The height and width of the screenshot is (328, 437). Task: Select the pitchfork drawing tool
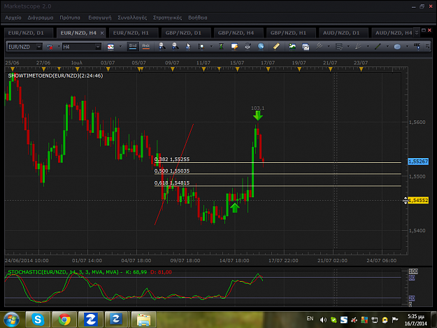pos(319,46)
